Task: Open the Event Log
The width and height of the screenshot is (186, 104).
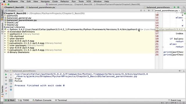Action: pyautogui.click(x=174, y=100)
